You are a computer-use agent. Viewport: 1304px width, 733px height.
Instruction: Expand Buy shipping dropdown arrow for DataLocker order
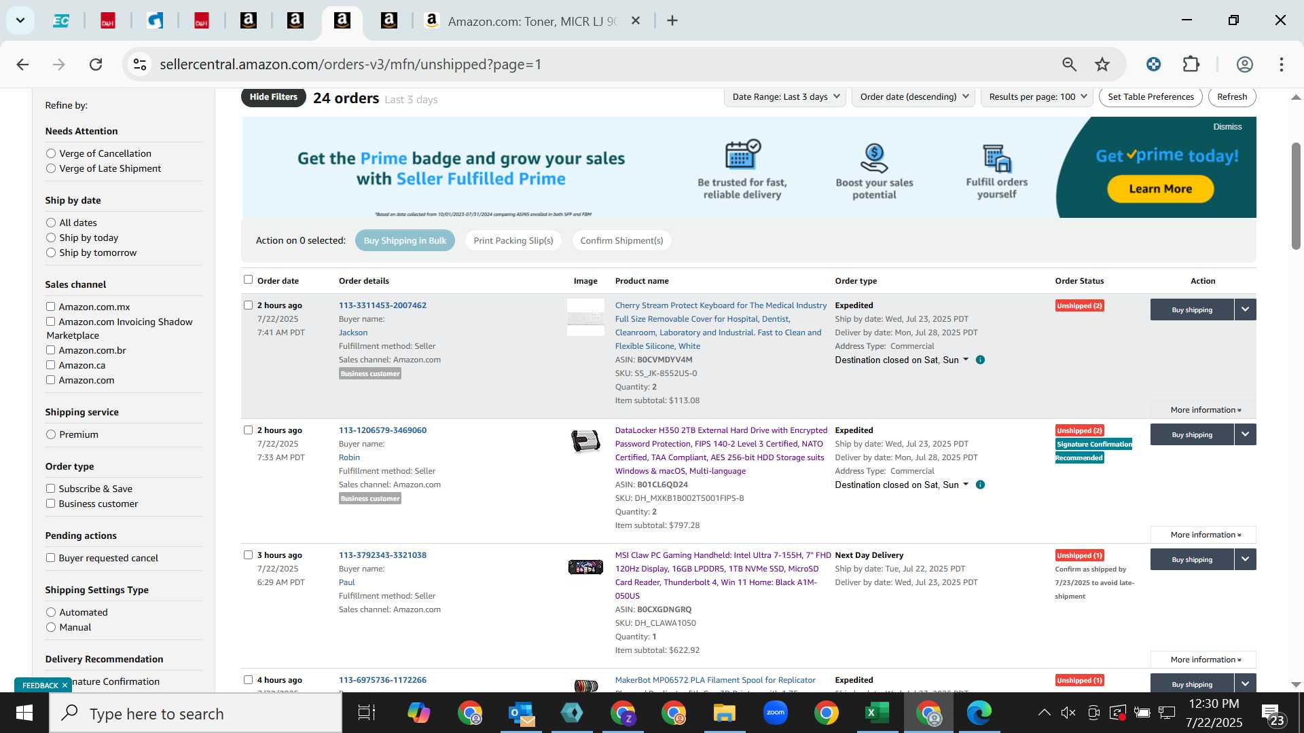(x=1245, y=434)
